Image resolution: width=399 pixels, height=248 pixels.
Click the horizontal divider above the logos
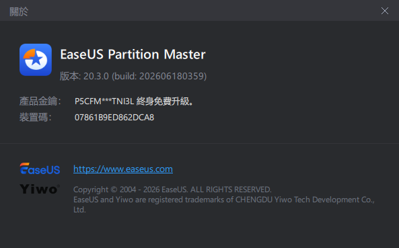(x=199, y=143)
